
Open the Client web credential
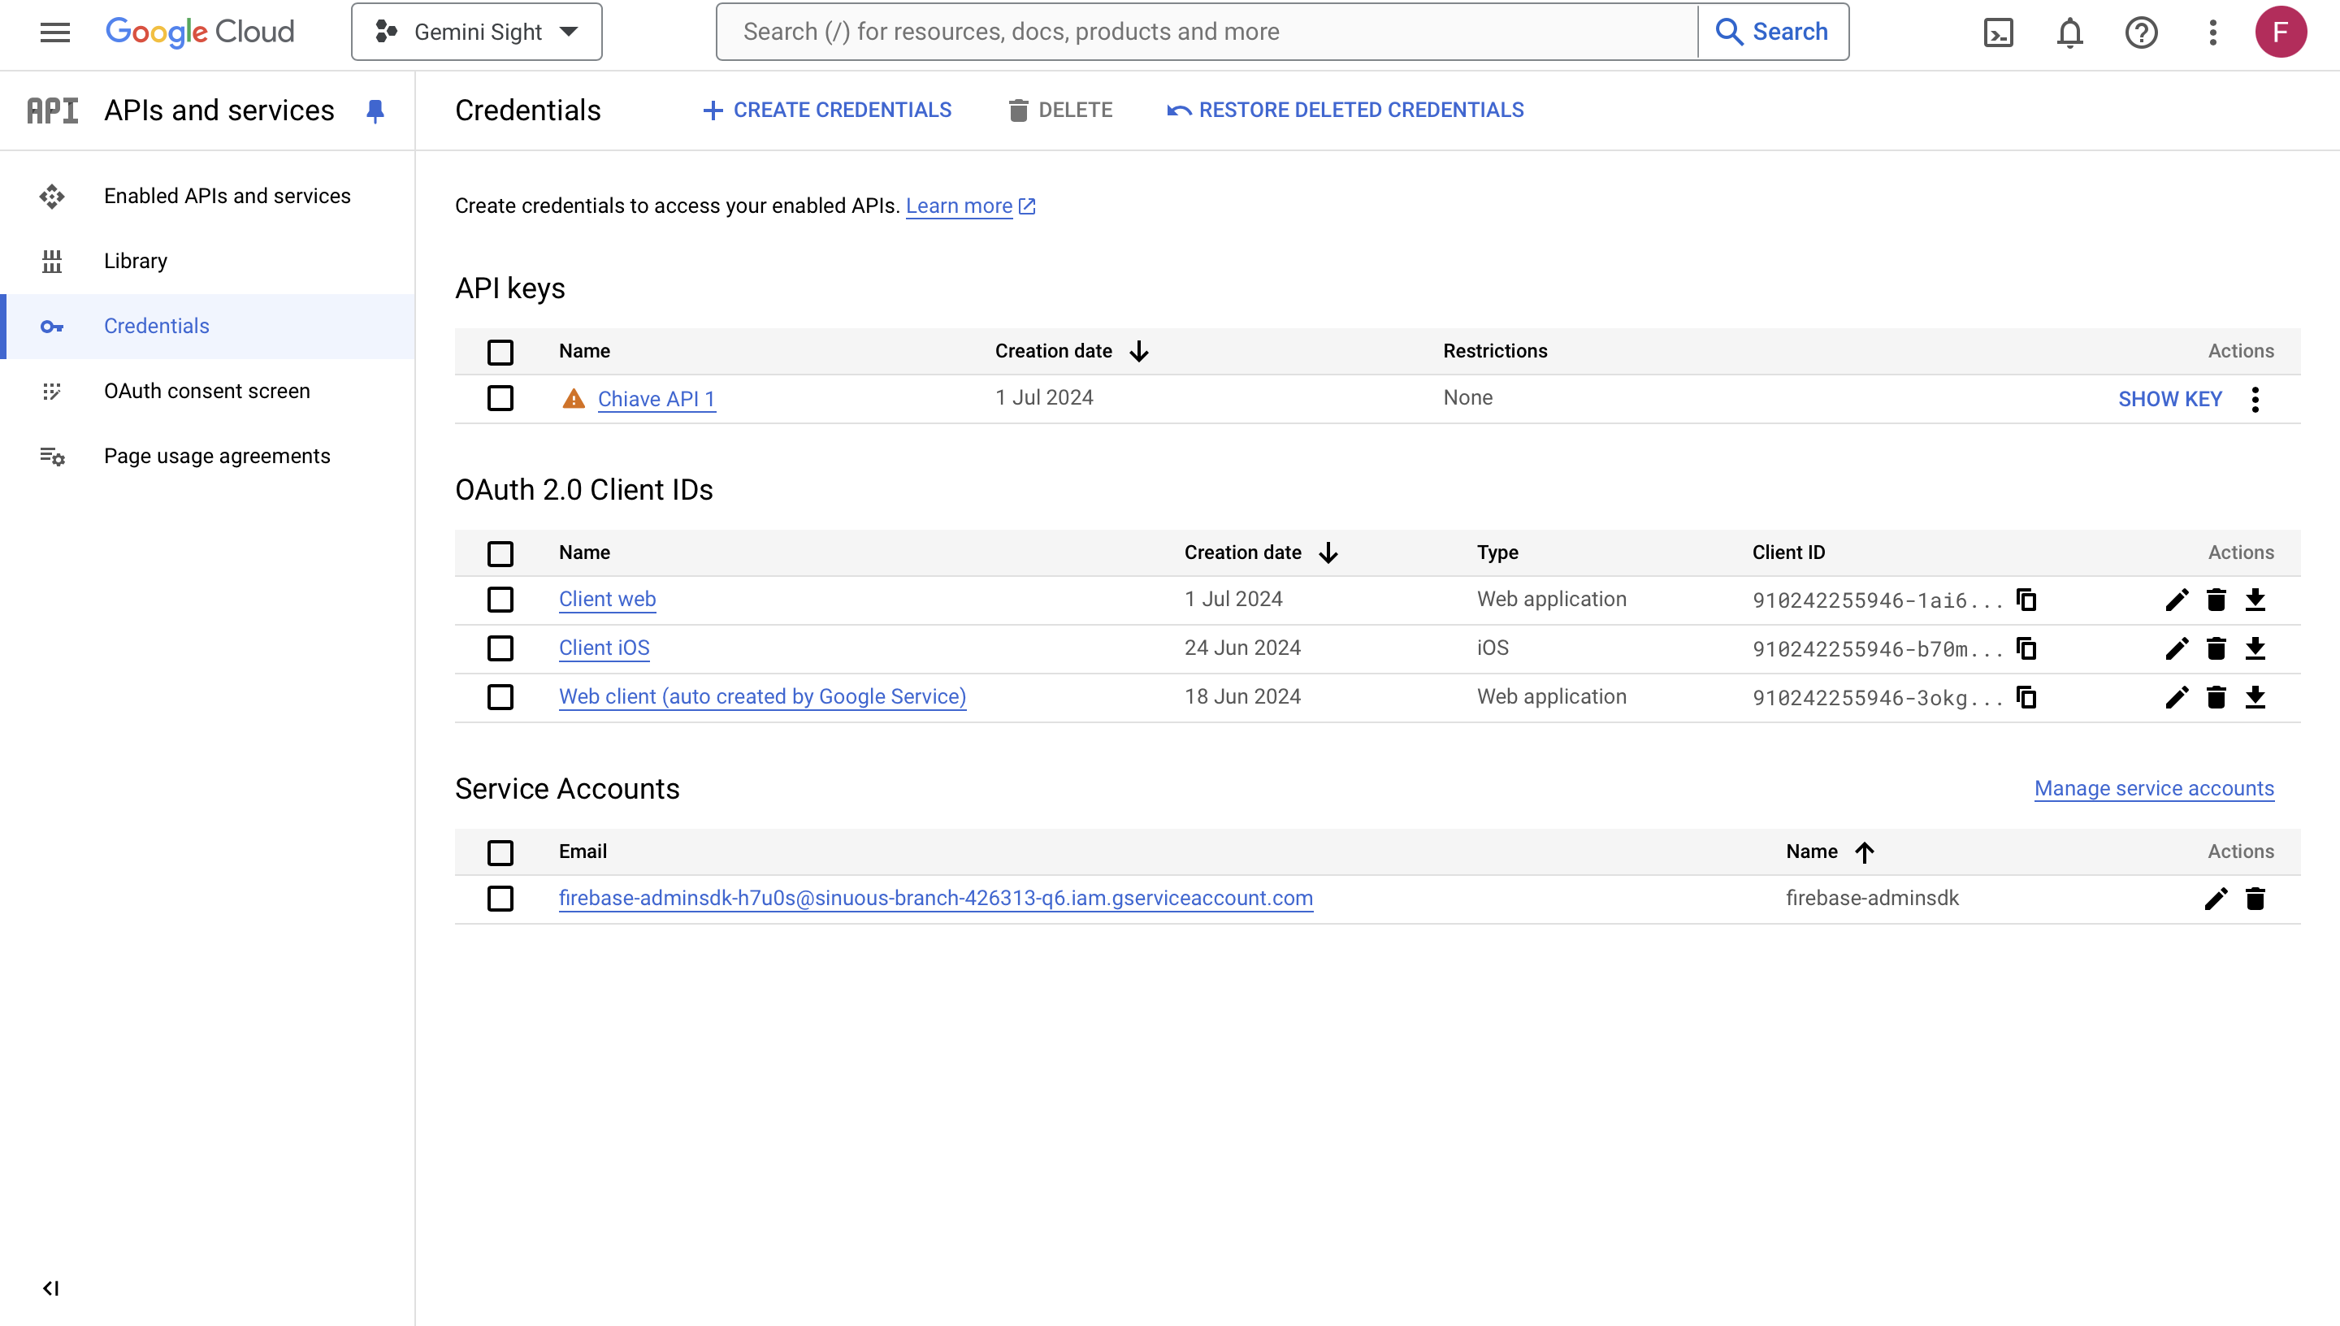click(x=607, y=600)
